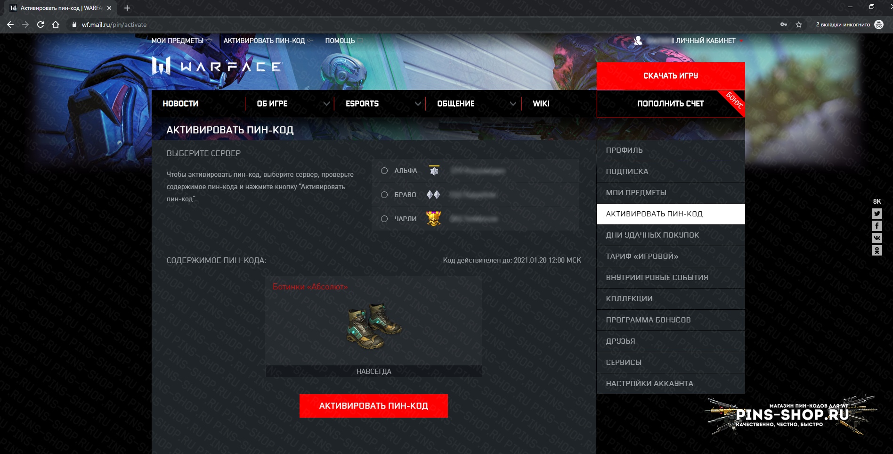This screenshot has width=893, height=454.
Task: Expand the Общение menu chevron
Action: pos(513,104)
